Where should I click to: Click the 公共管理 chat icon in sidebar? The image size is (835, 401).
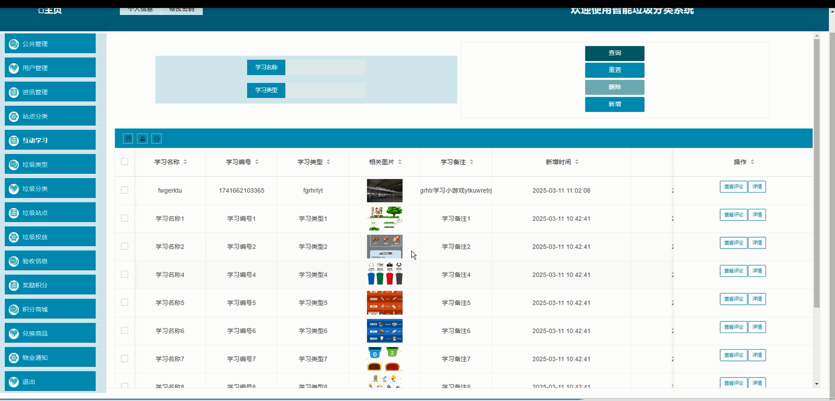tap(13, 44)
